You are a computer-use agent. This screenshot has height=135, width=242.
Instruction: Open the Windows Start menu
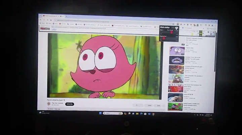pyautogui.click(x=100, y=113)
